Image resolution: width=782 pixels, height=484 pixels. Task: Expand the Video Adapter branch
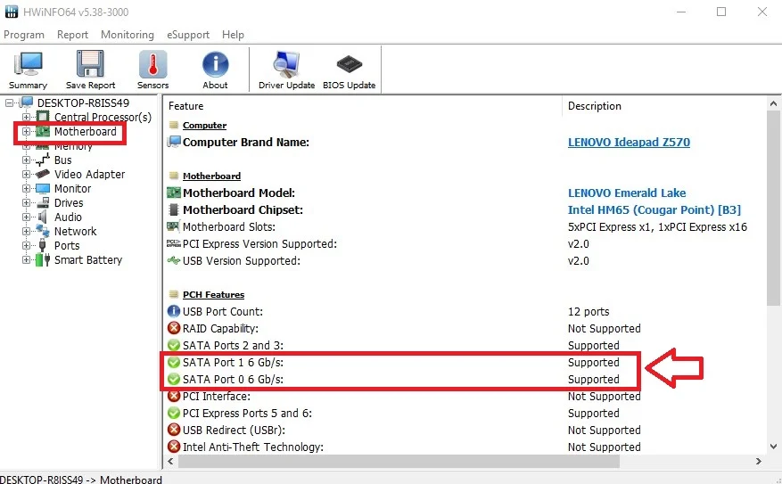tap(26, 175)
